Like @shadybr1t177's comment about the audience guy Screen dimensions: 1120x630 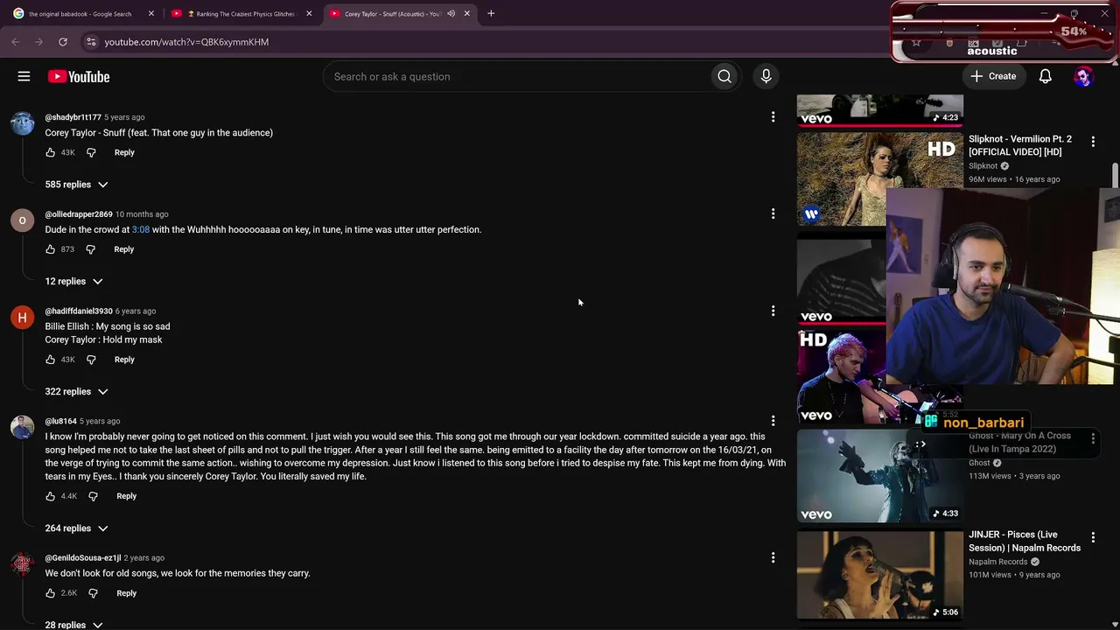click(51, 152)
